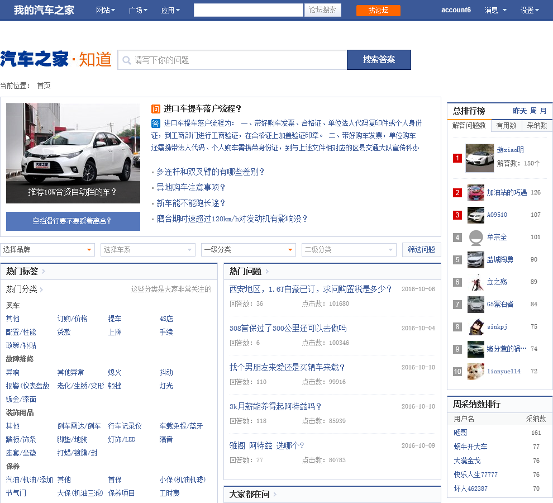This screenshot has width=553, height=503.
Task: Switch to the 有用数 tab
Action: click(x=506, y=125)
